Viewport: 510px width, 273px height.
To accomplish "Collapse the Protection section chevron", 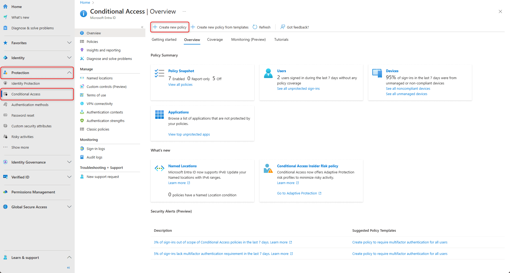I will pos(69,73).
